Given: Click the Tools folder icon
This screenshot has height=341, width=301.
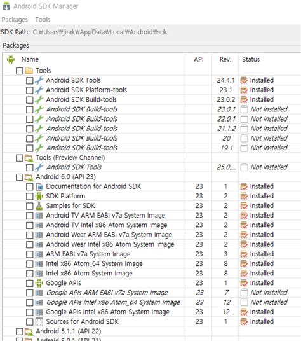Looking at the screenshot, I should point(29,71).
